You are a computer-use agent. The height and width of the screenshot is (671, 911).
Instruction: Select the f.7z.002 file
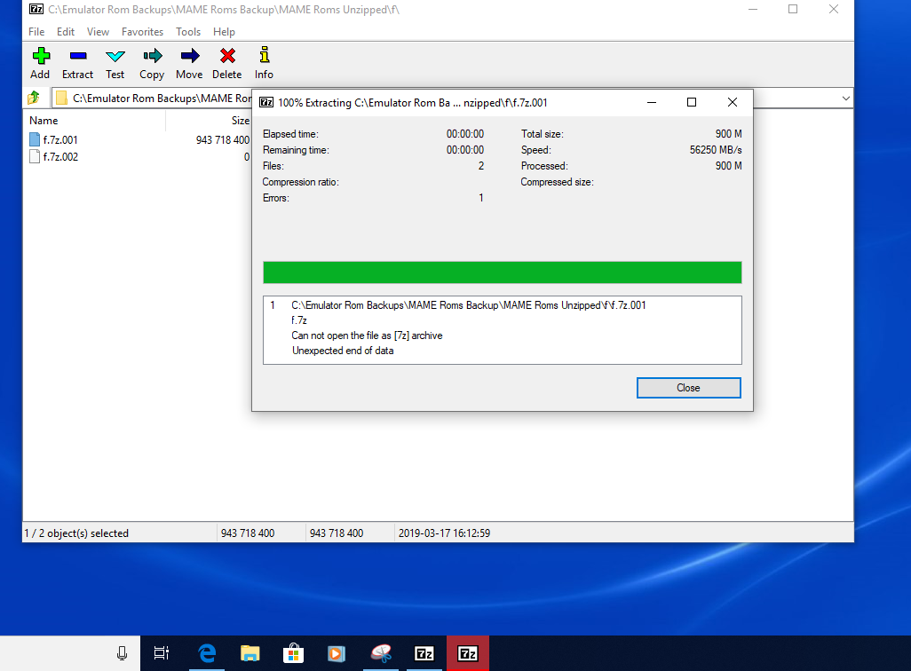pos(60,157)
